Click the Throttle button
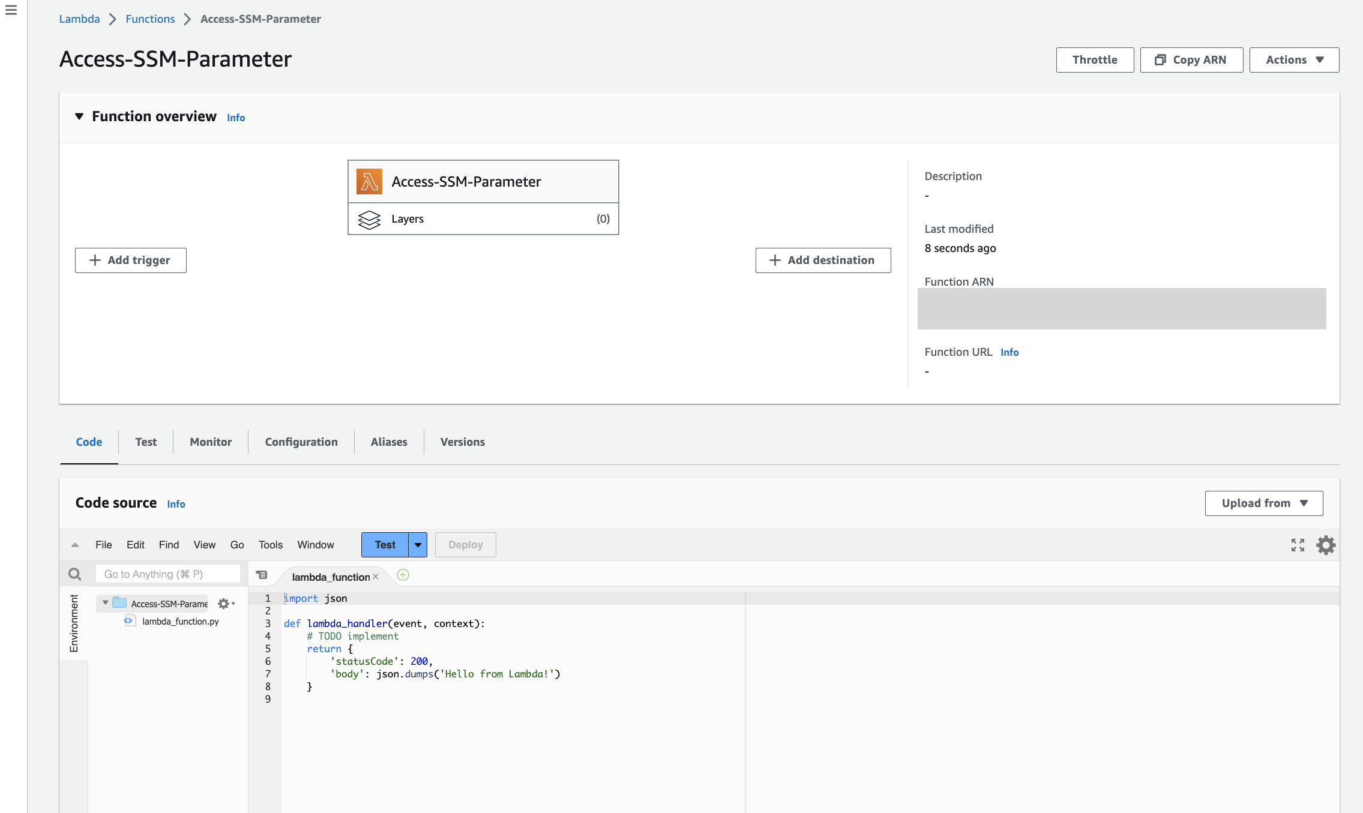The image size is (1363, 813). (1095, 60)
